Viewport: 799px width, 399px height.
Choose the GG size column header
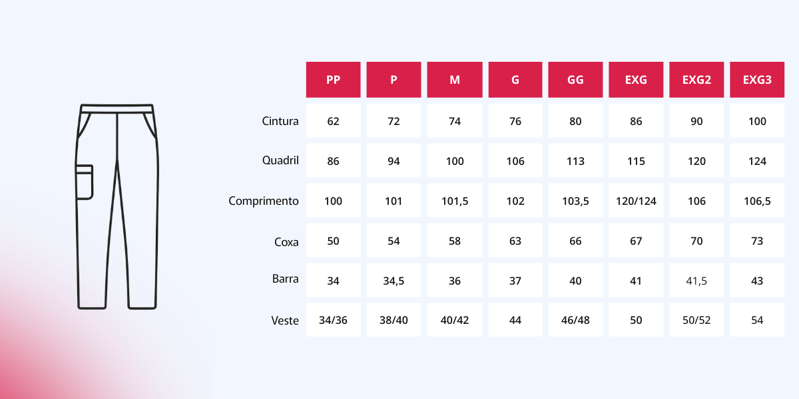pos(576,80)
